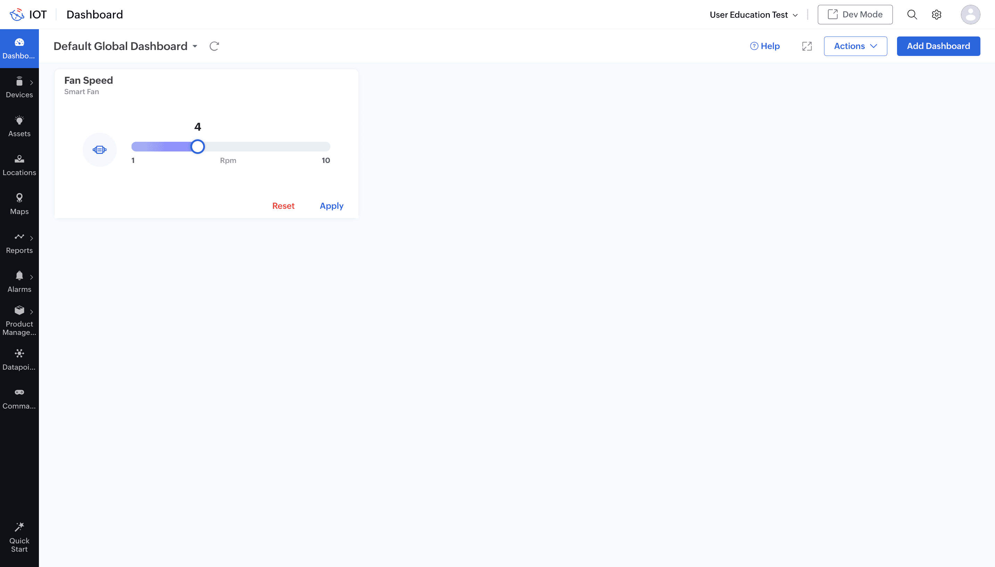Viewport: 995px width, 567px height.
Task: Switch User Education Test application dropdown
Action: pos(753,15)
